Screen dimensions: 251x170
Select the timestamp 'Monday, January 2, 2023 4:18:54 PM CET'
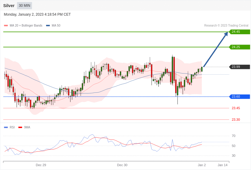pos(37,14)
